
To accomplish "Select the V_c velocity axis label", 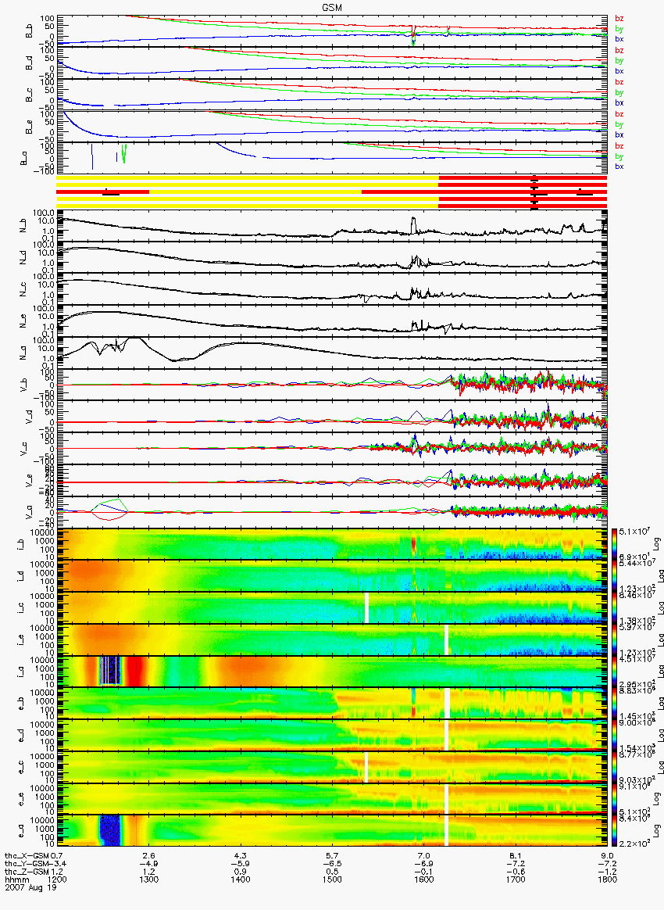I will [24, 448].
